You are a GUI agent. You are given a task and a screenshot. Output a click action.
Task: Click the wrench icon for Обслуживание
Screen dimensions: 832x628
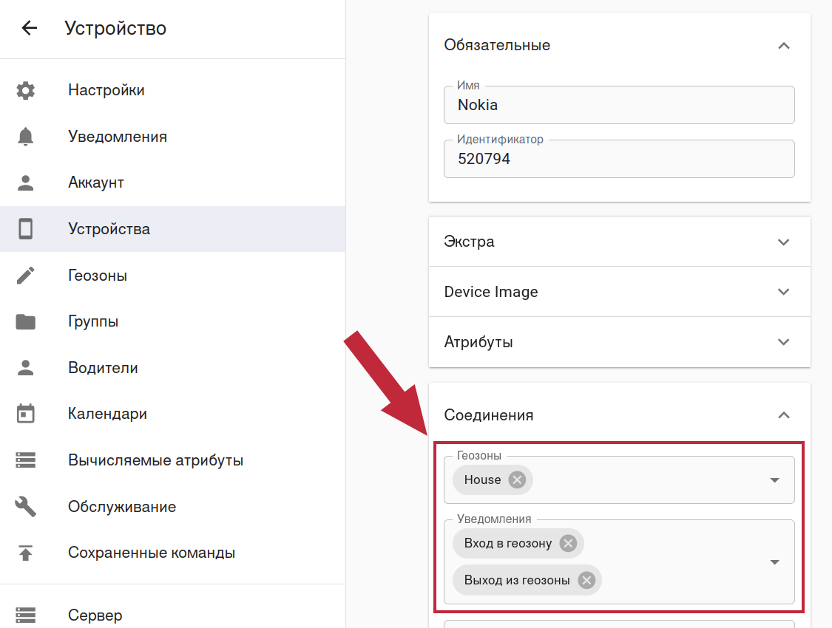point(26,507)
